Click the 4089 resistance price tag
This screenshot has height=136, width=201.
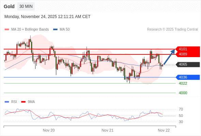click(188, 54)
